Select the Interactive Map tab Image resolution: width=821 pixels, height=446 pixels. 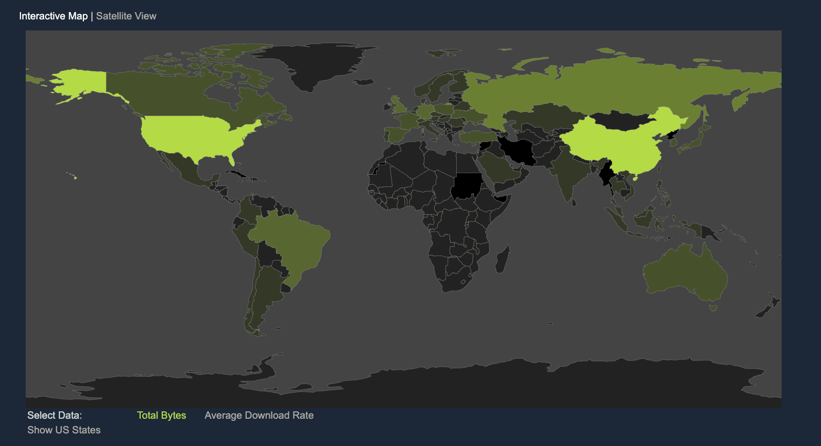53,16
